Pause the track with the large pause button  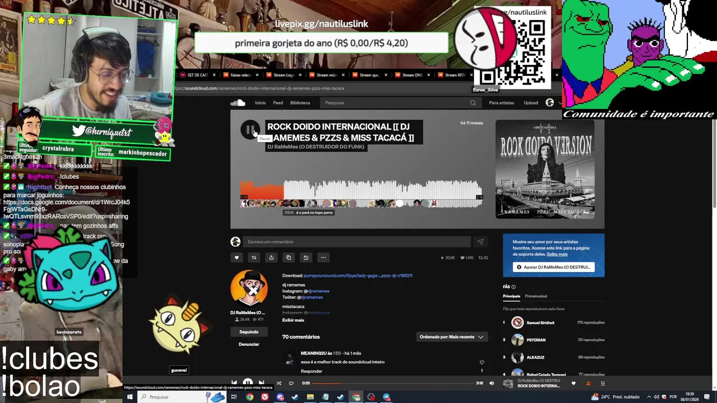point(250,130)
